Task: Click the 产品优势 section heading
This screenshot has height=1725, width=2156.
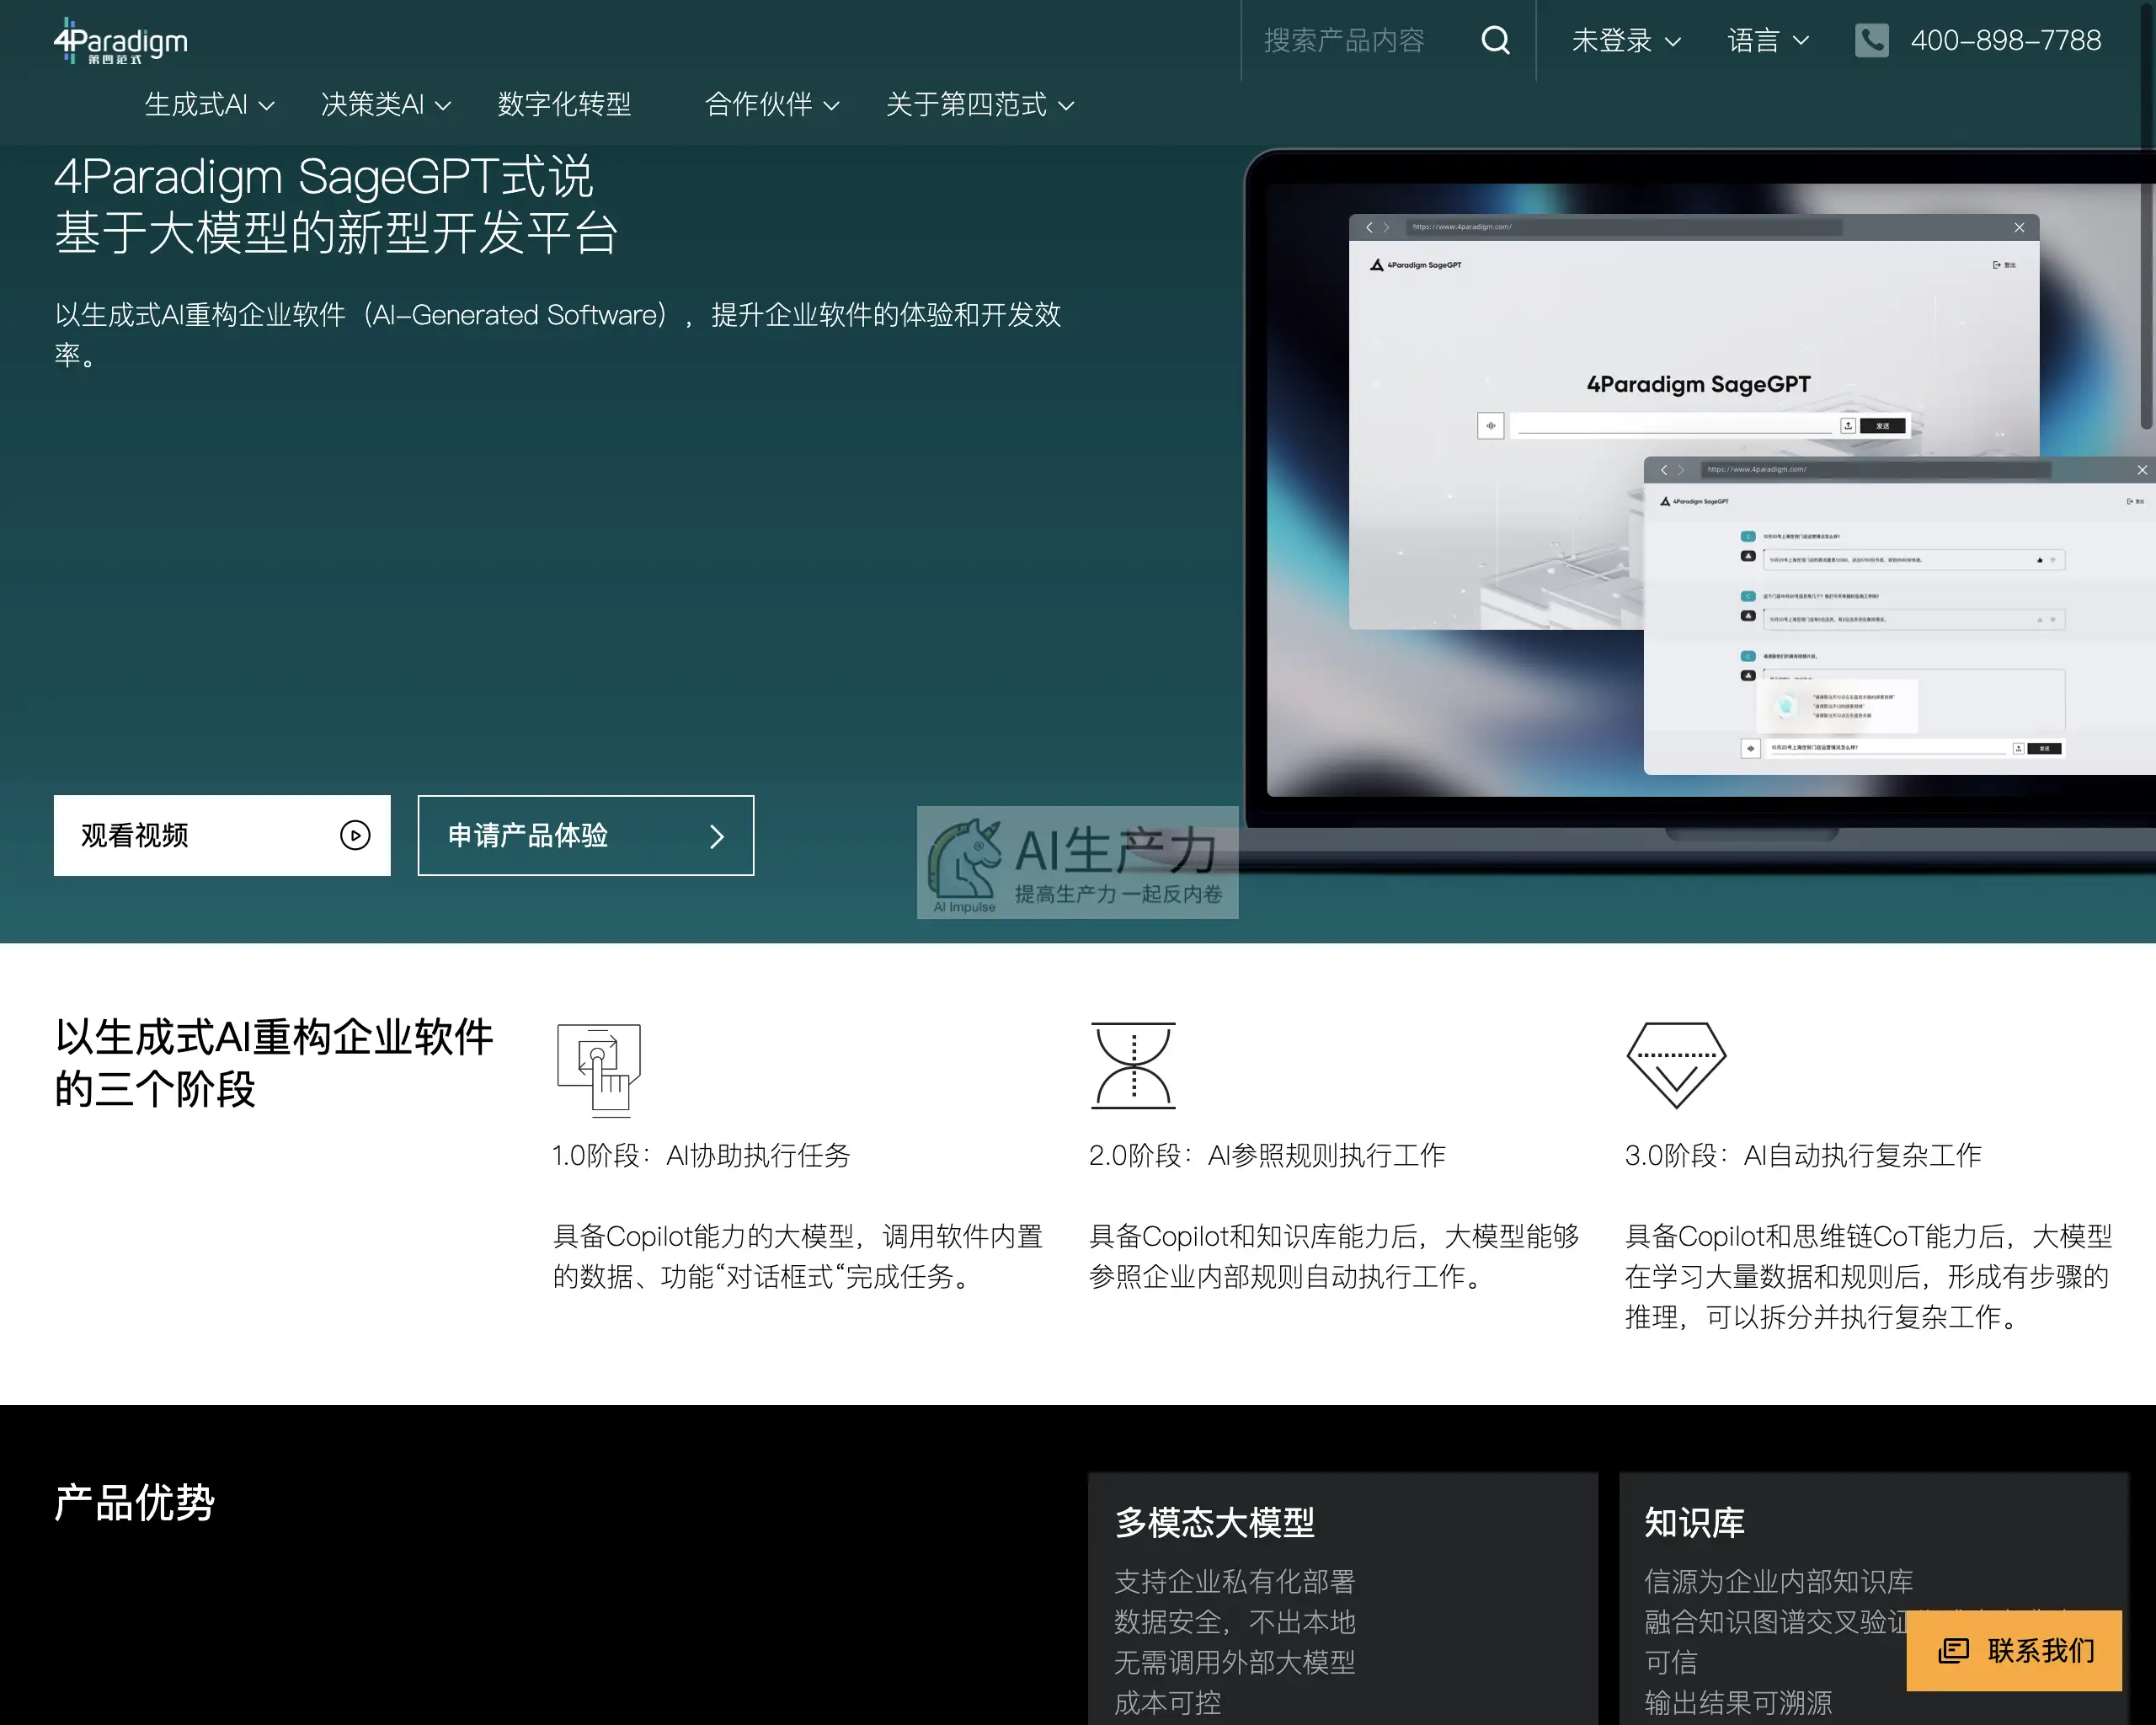Action: coord(135,1503)
